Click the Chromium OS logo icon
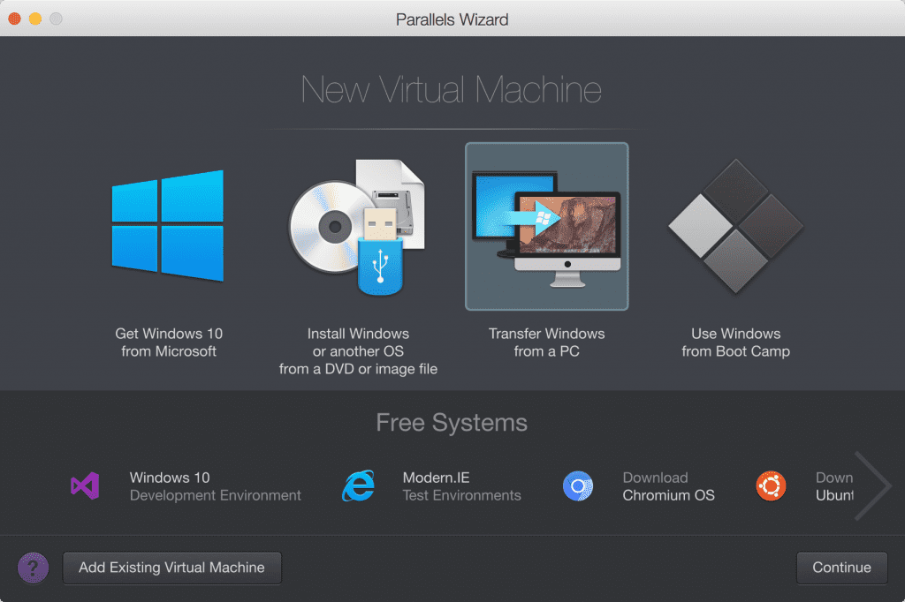 point(578,486)
